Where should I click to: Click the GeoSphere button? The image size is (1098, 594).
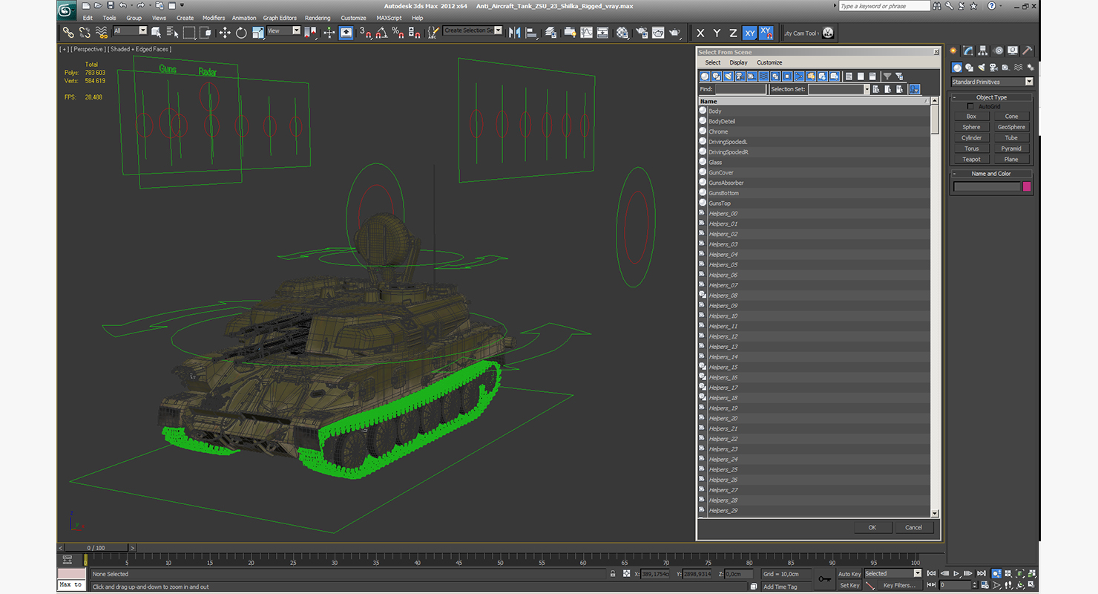[1011, 127]
